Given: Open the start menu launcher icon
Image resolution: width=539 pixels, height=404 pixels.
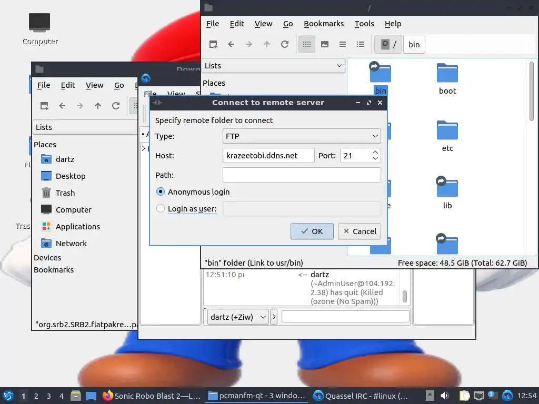Looking at the screenshot, I should tap(8, 396).
